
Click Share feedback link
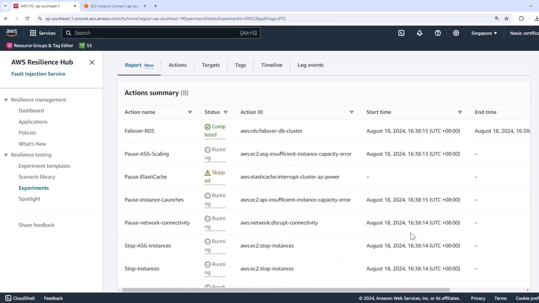[36, 225]
